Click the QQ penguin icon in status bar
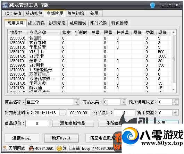Screen dimensions: 184x154 pyautogui.click(x=31, y=148)
